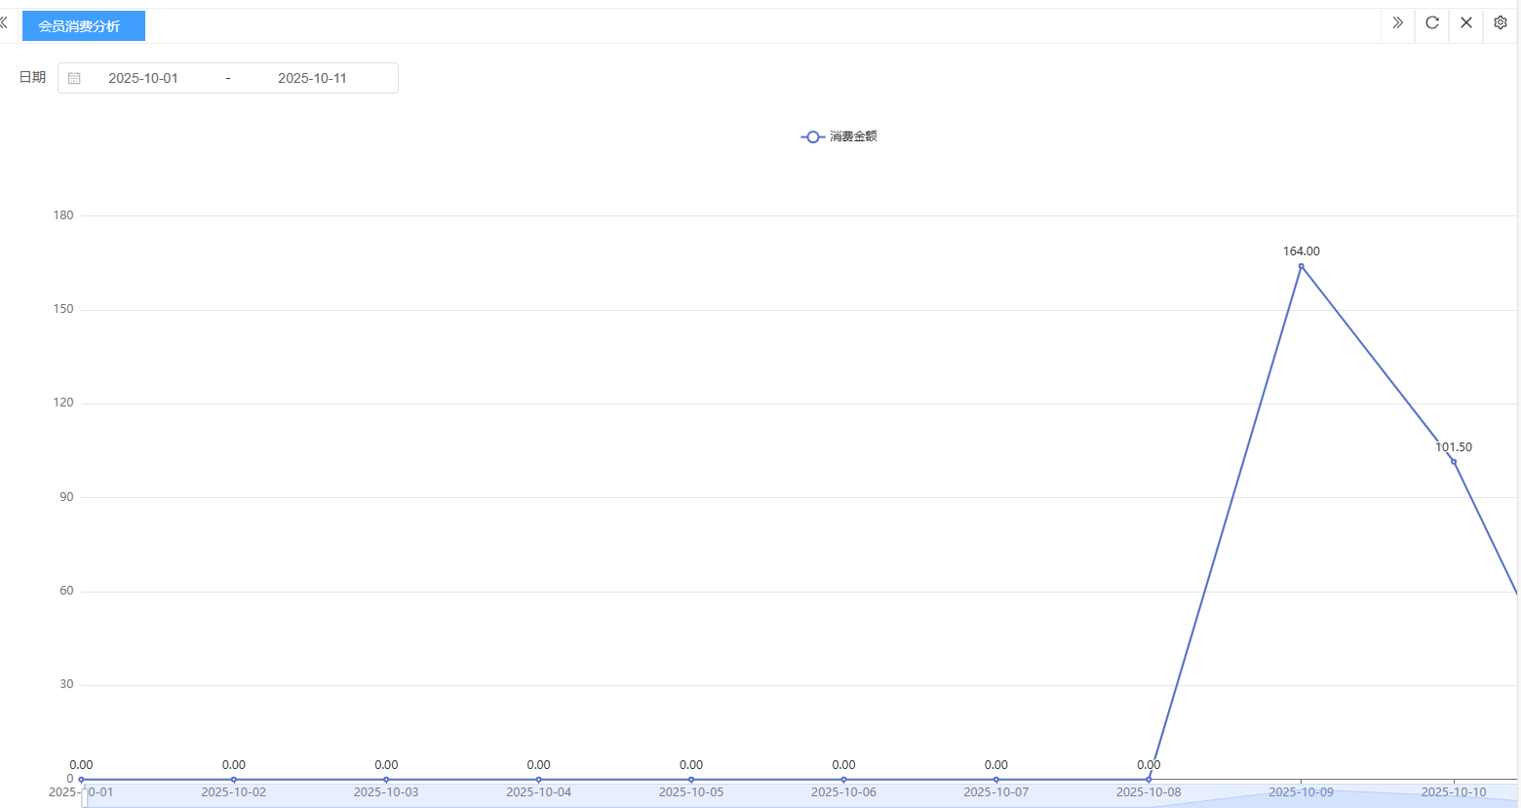Open the settings gear icon
1521x808 pixels.
pos(1500,23)
